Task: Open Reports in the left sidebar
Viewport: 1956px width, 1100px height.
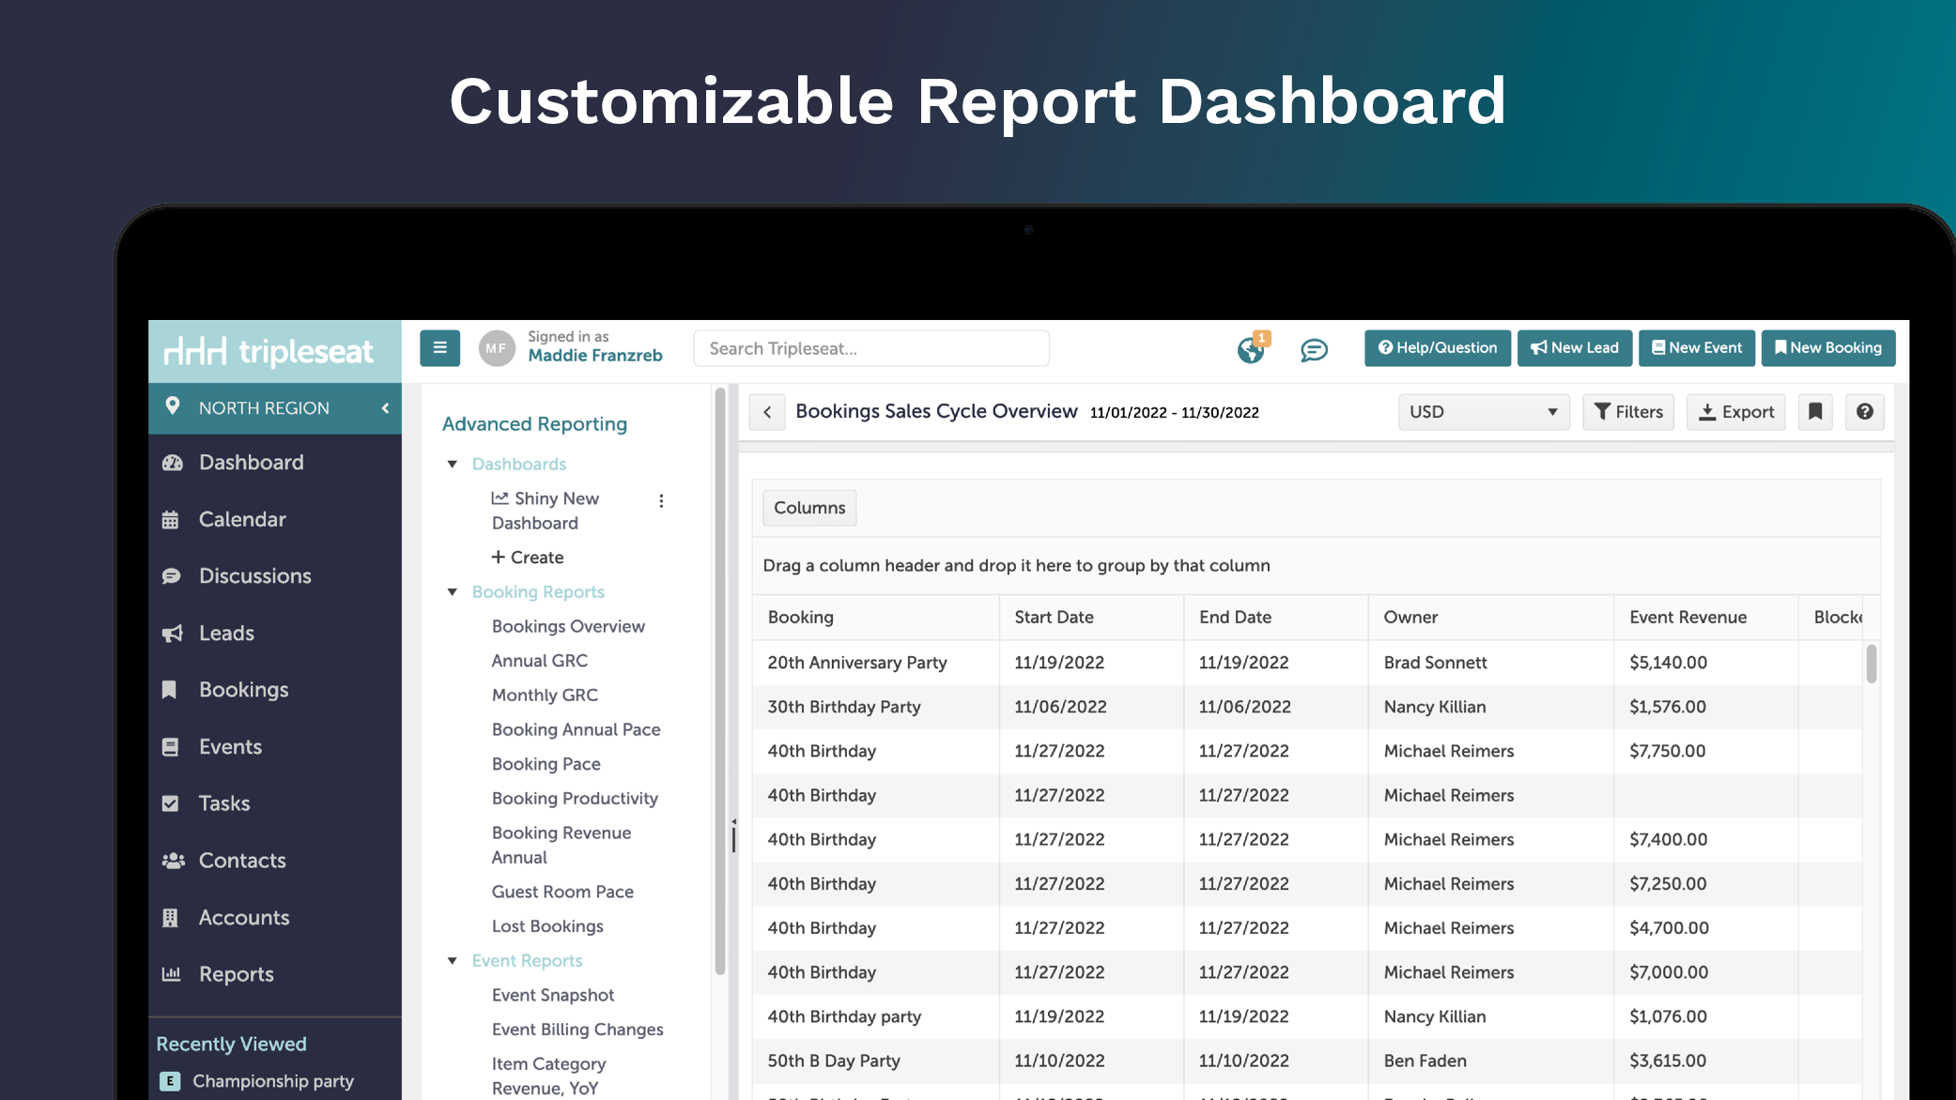Action: tap(236, 974)
